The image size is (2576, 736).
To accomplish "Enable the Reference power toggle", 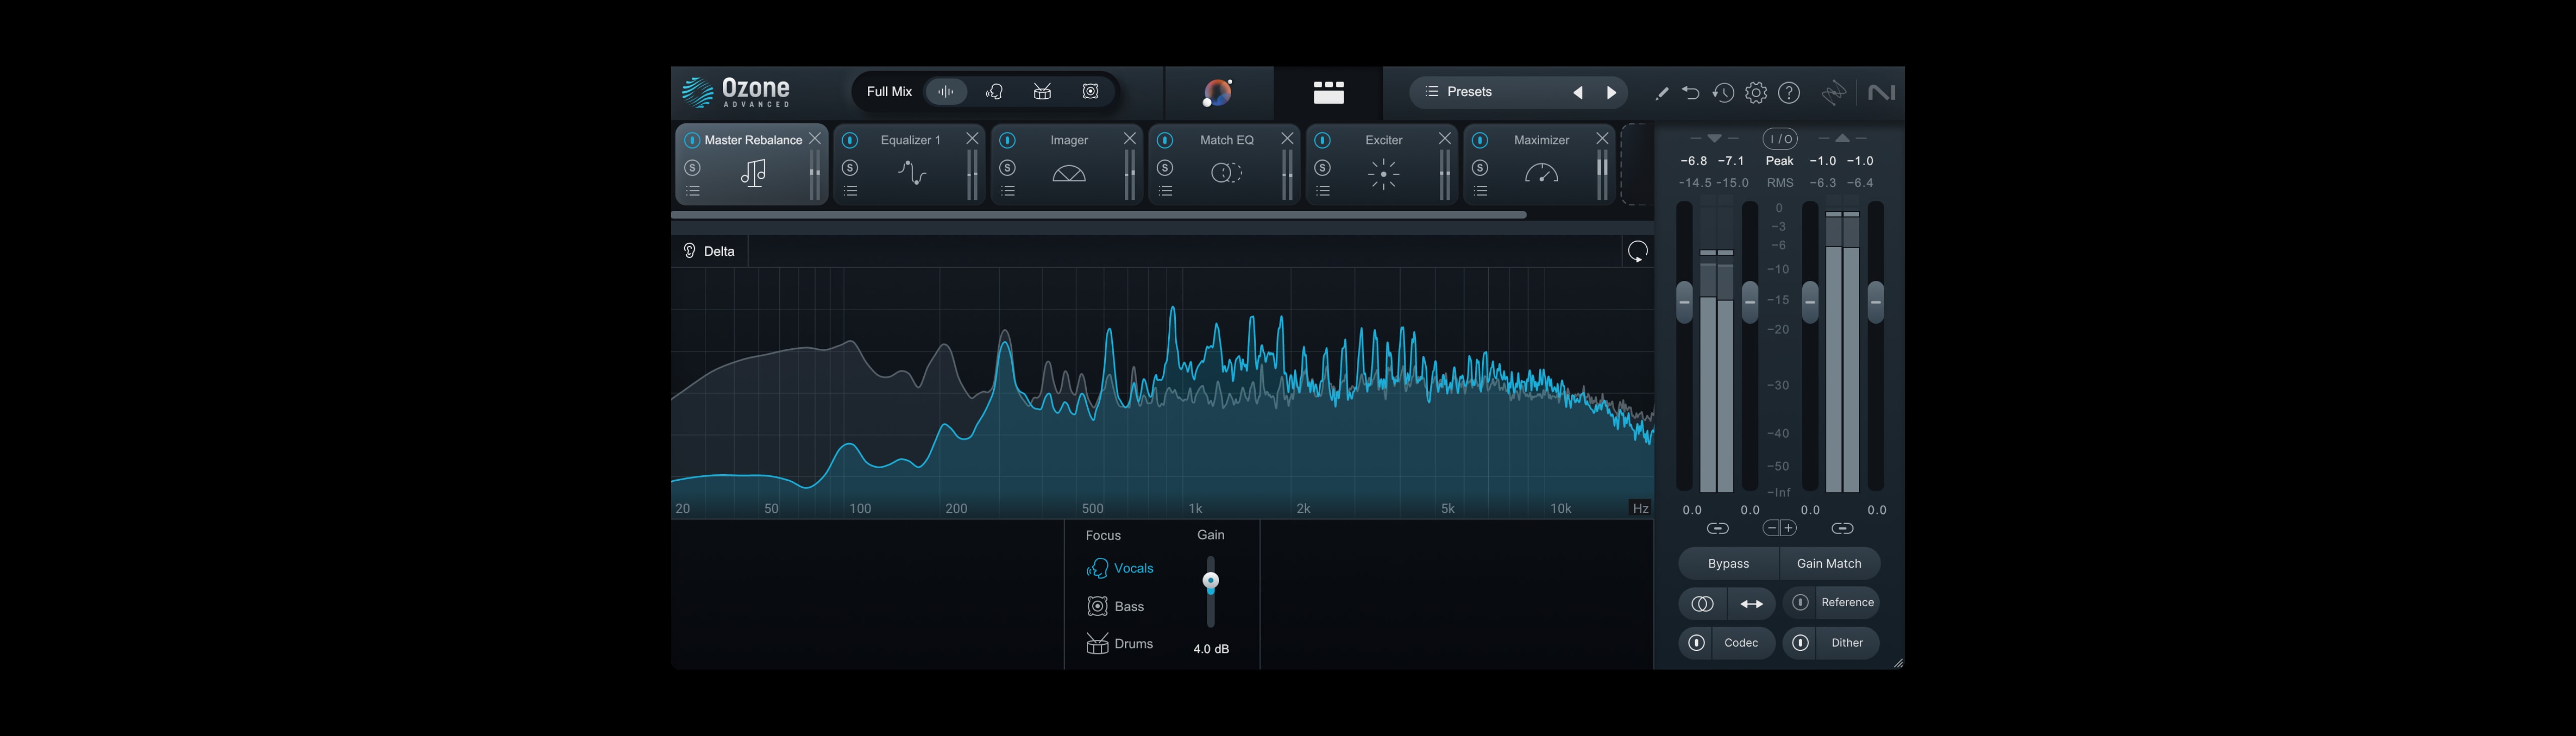I will 1800,602.
